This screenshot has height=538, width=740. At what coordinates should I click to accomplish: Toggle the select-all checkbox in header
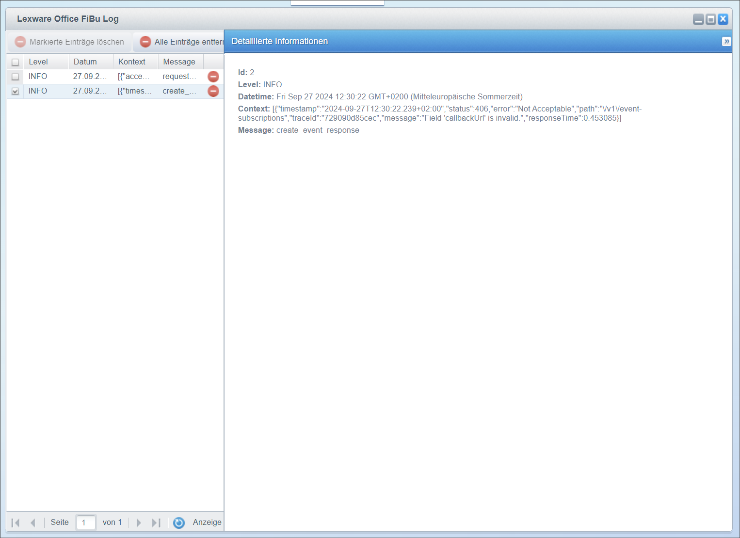coord(15,62)
